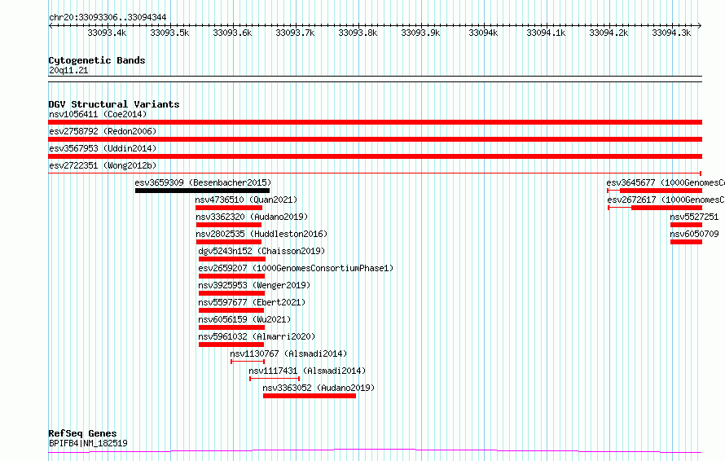Click the 33094.2k ruler tick label

tap(609, 33)
